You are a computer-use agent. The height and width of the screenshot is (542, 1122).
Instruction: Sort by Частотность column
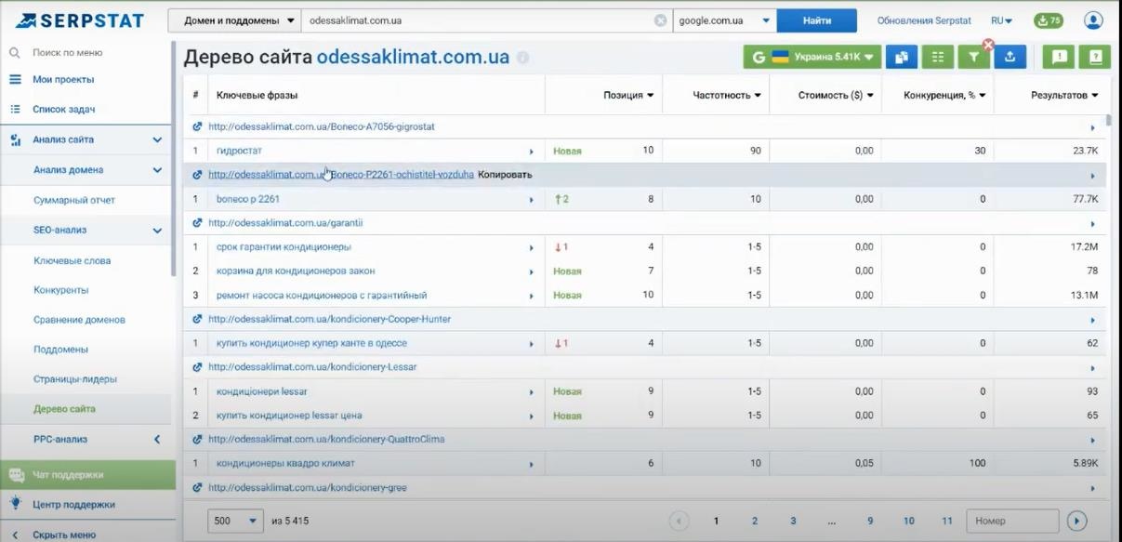coord(727,95)
